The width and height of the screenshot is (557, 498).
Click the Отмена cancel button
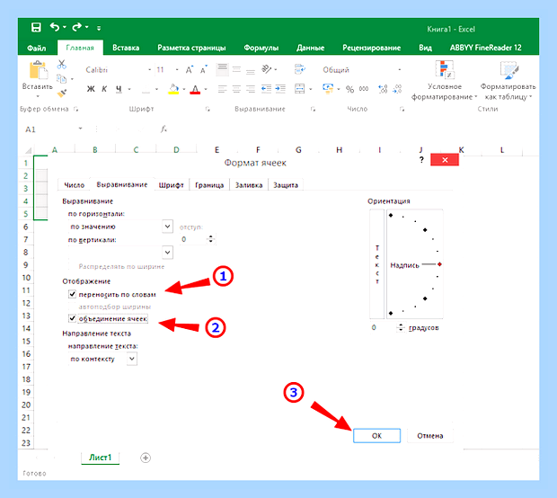pos(429,435)
